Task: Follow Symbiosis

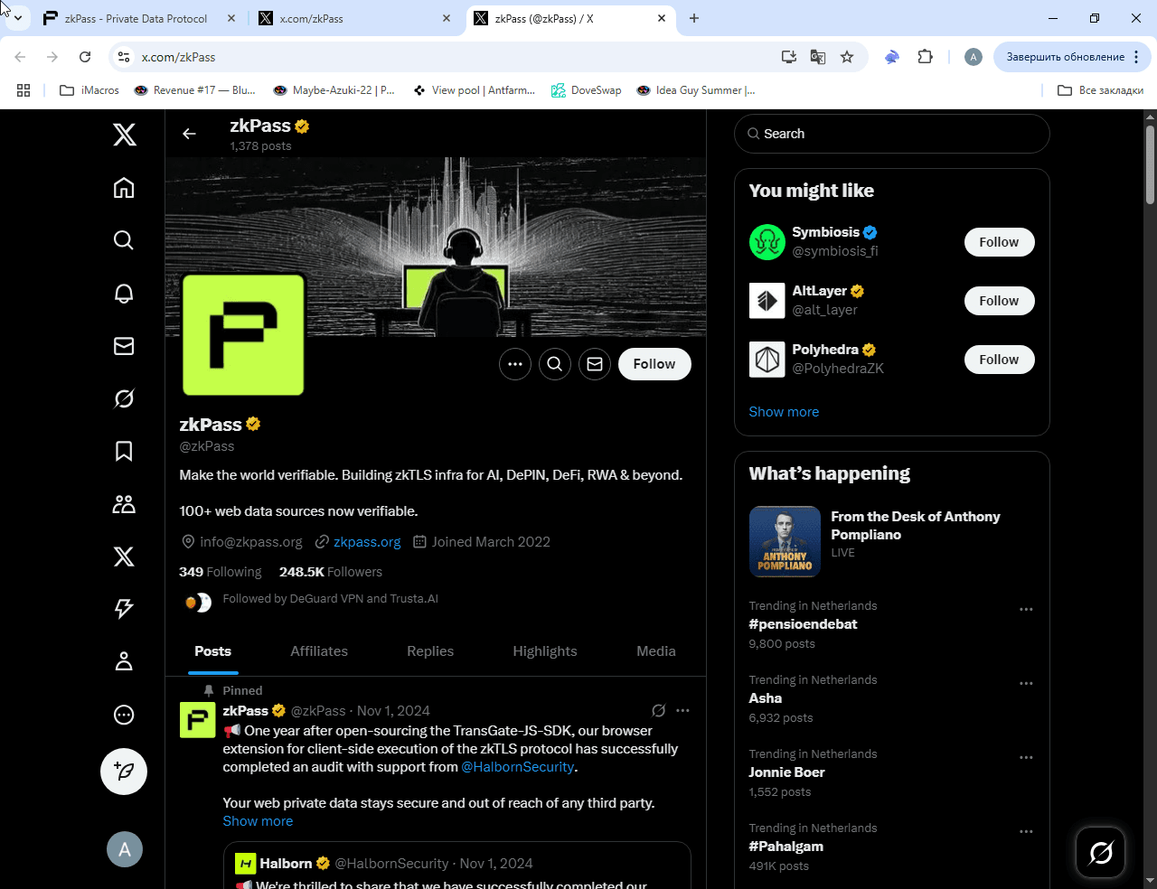Action: 999,242
